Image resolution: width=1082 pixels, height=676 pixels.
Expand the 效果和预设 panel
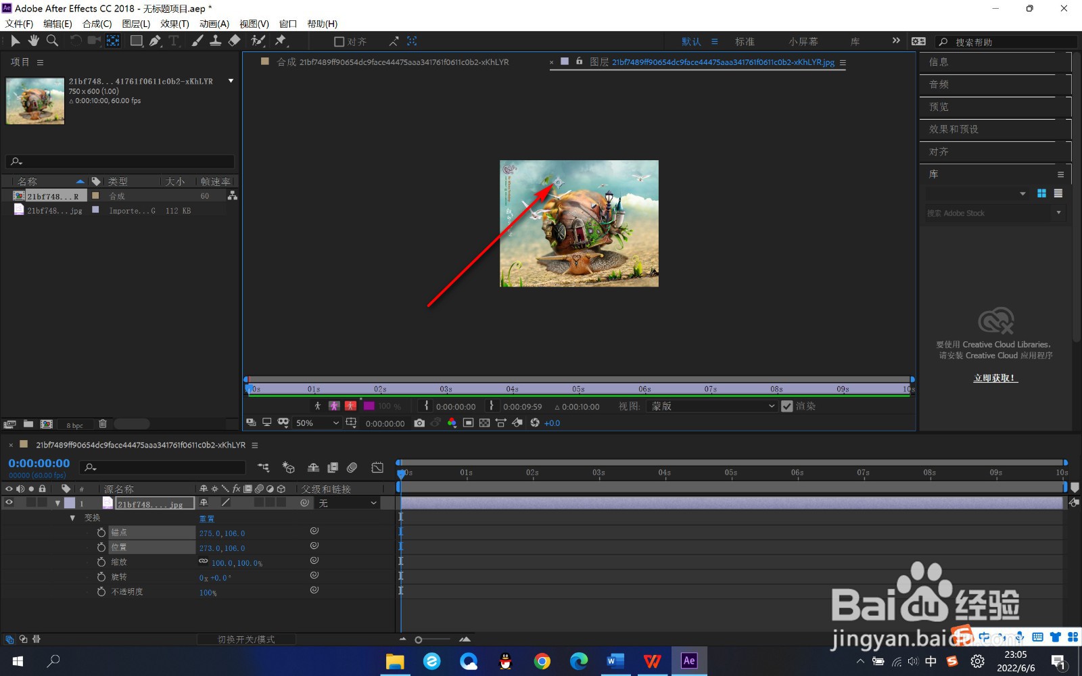click(954, 129)
